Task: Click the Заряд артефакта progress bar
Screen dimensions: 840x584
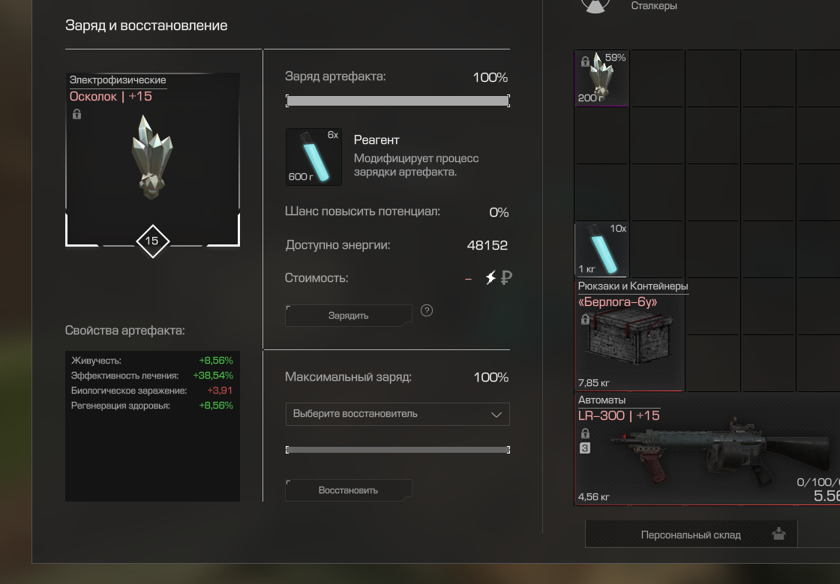Action: coord(397,100)
